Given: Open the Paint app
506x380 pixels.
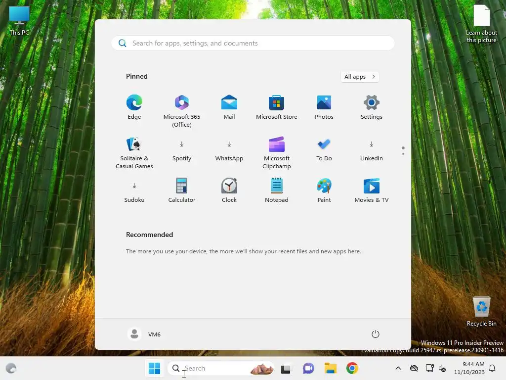Looking at the screenshot, I should 324,190.
